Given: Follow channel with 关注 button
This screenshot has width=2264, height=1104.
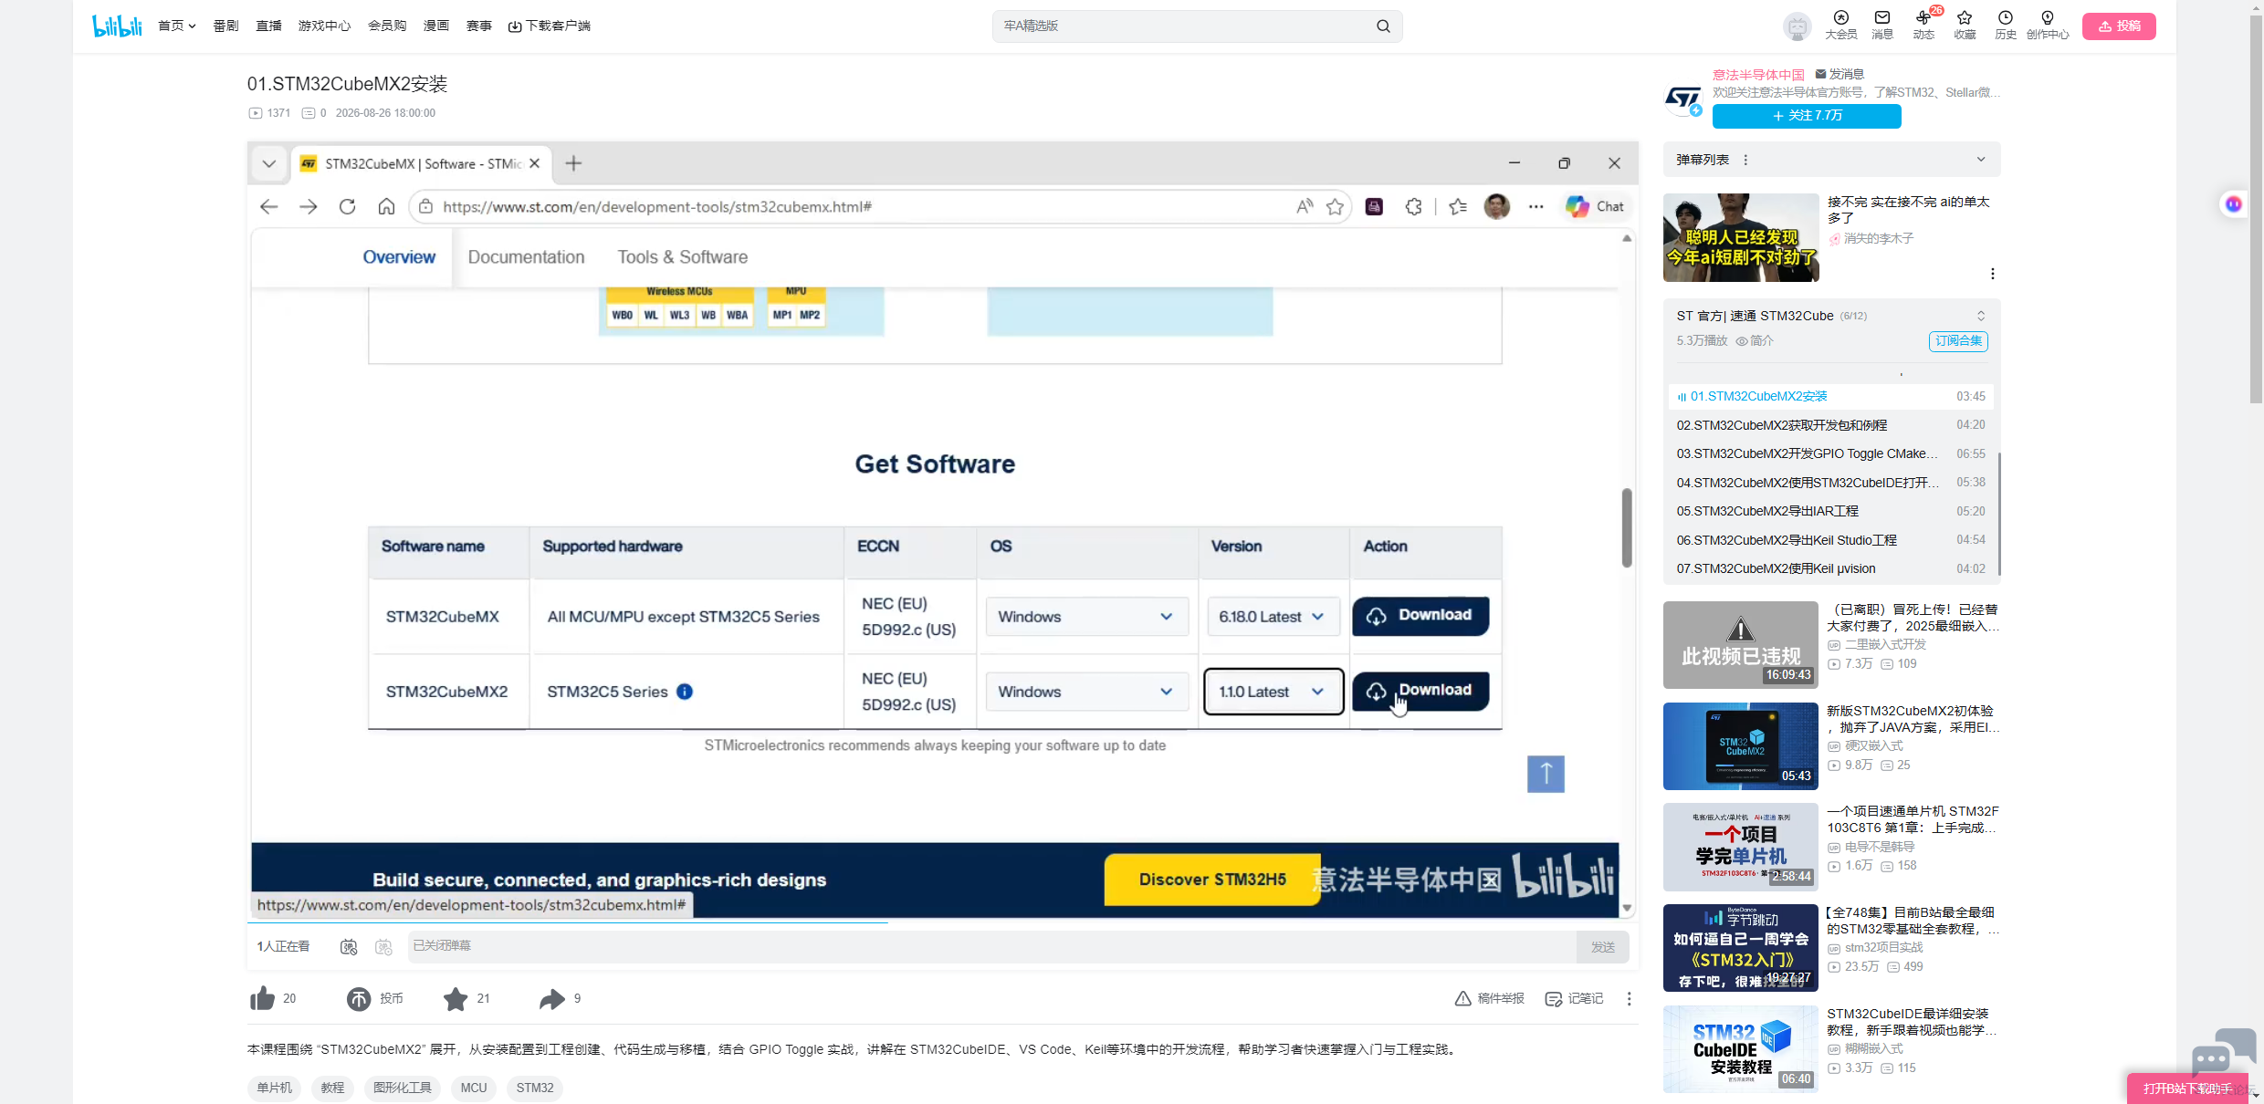Looking at the screenshot, I should (1807, 116).
